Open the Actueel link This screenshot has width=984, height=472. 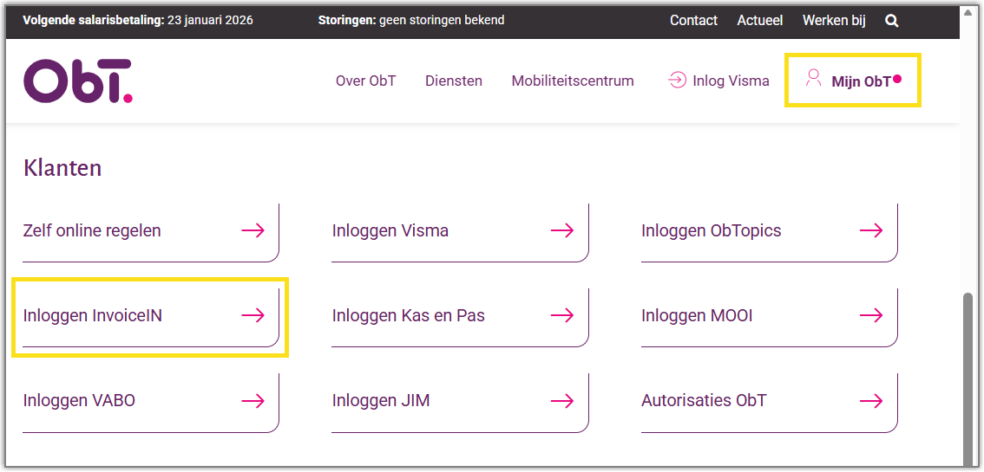click(760, 20)
